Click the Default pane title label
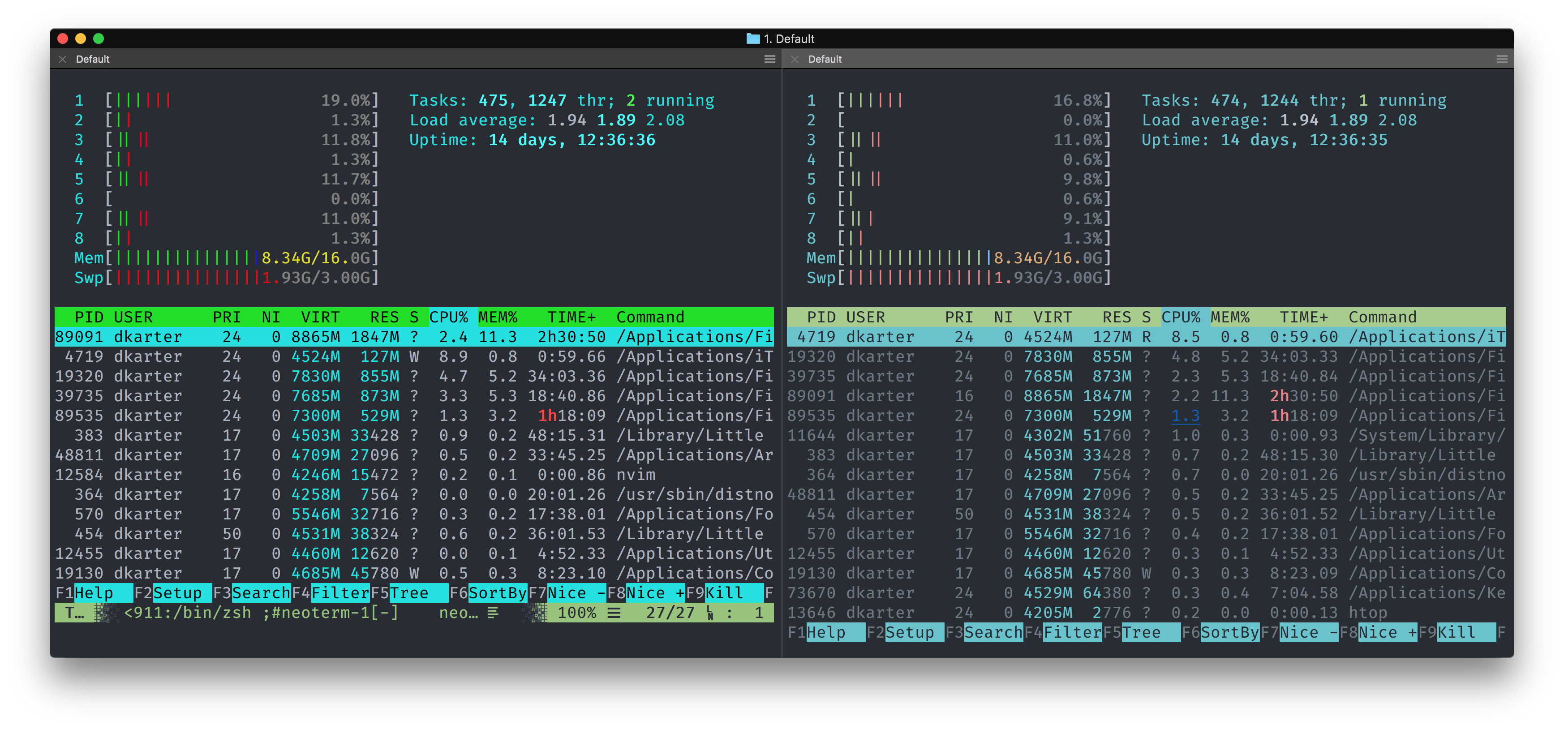Screen dimensions: 1564x729 pyautogui.click(x=92, y=59)
